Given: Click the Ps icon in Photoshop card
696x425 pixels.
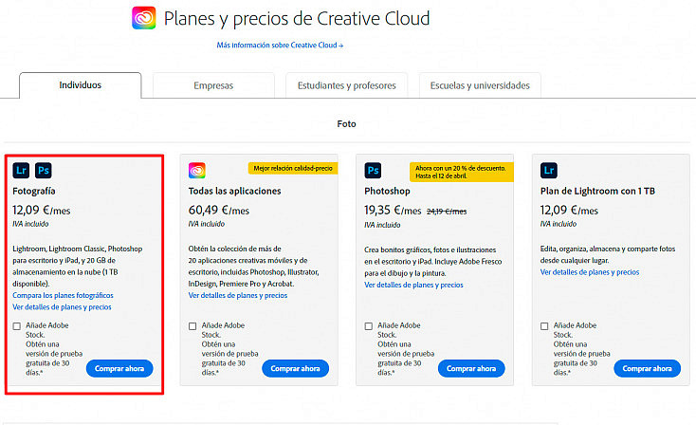Looking at the screenshot, I should click(x=373, y=170).
